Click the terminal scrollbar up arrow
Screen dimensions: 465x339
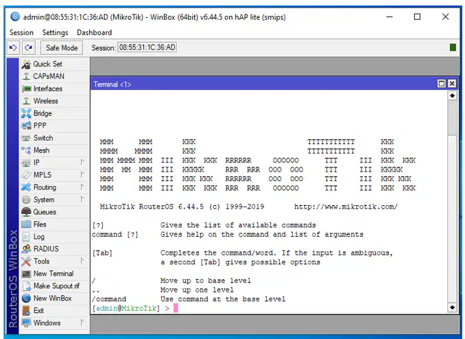452,95
